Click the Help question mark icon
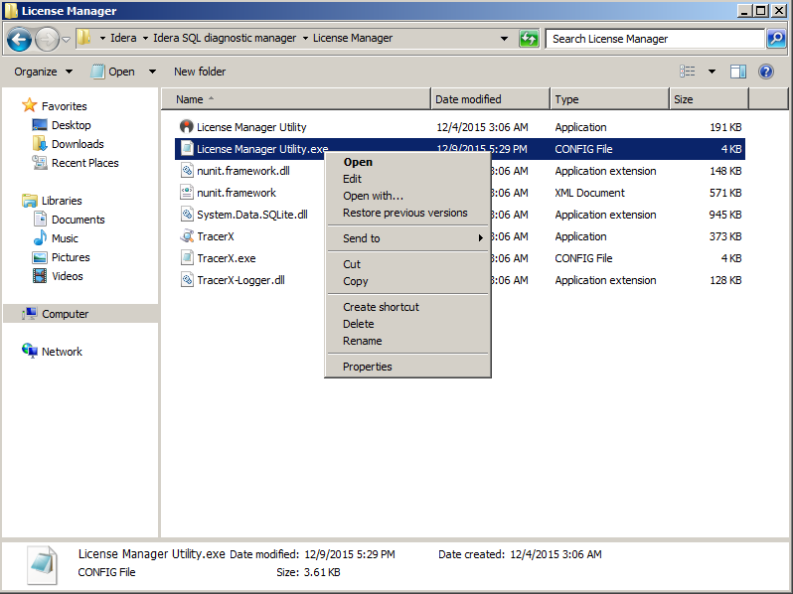 pyautogui.click(x=765, y=72)
